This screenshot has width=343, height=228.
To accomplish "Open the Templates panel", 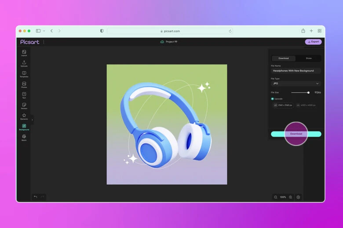I will point(24,74).
